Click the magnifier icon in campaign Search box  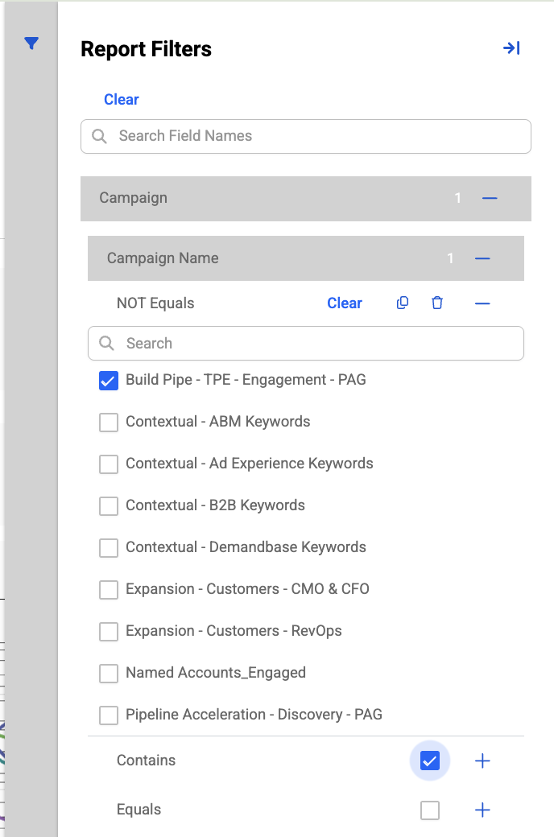tap(107, 343)
